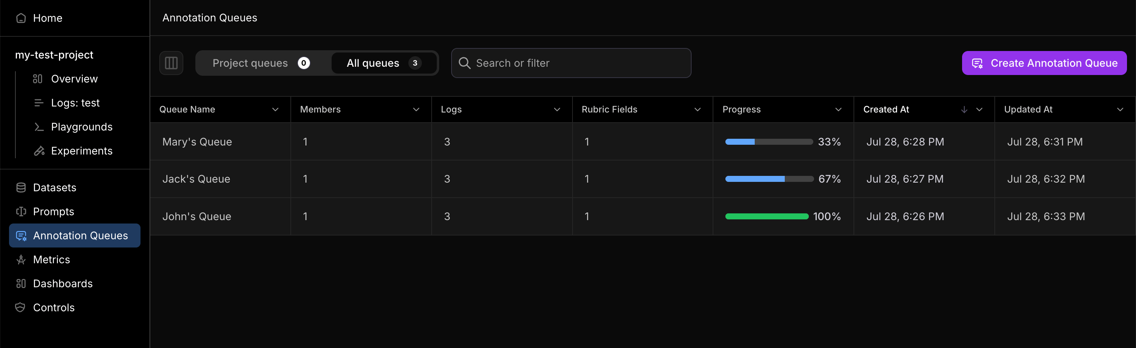Click Create Annotation Queue button
Viewport: 1136px width, 348px height.
point(1044,63)
